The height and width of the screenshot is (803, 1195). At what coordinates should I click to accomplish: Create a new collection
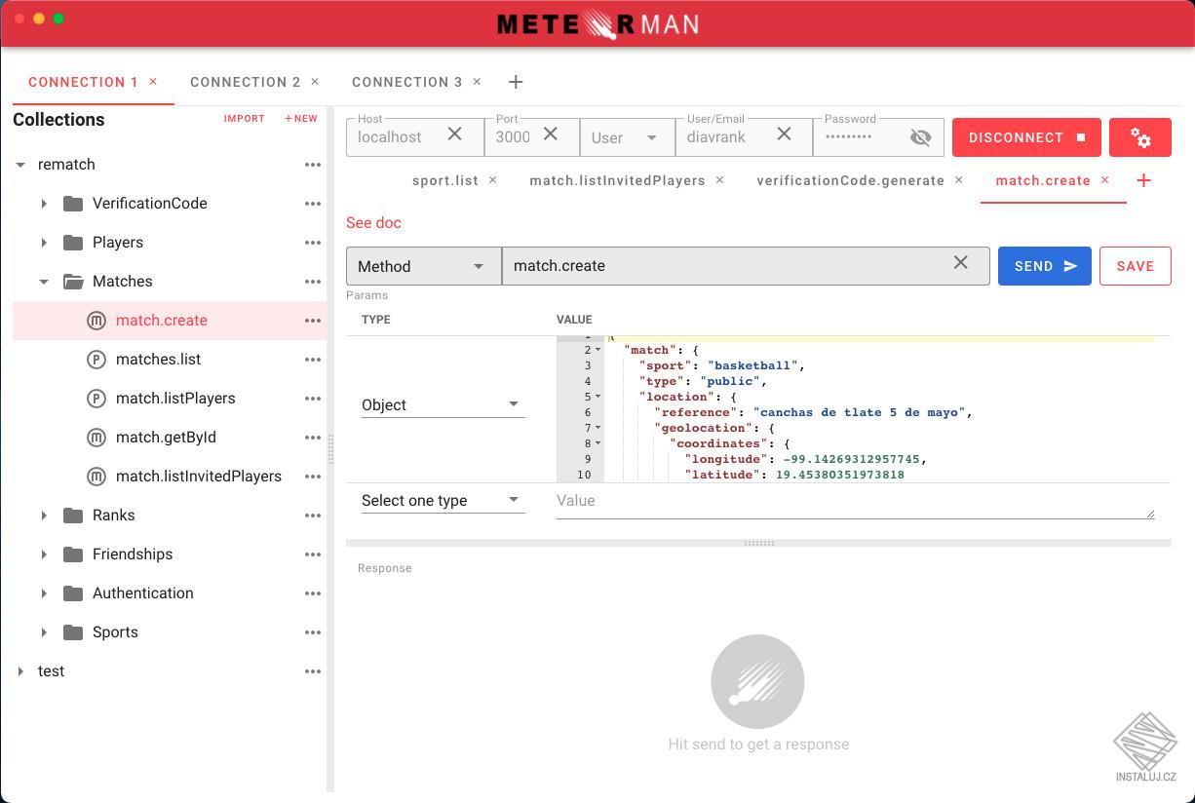[x=301, y=119]
